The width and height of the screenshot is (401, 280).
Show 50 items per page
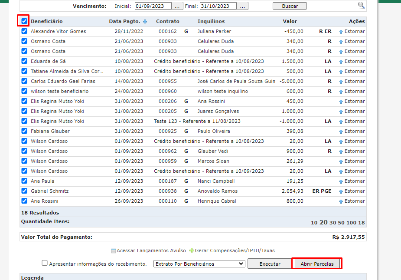341,223
